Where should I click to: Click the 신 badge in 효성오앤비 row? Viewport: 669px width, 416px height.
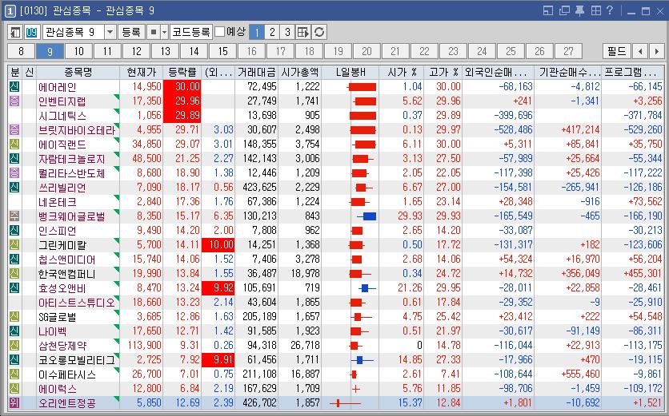point(14,287)
